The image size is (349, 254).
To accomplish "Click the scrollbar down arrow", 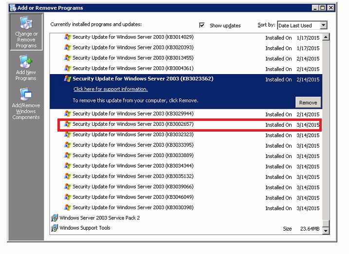I will click(326, 231).
